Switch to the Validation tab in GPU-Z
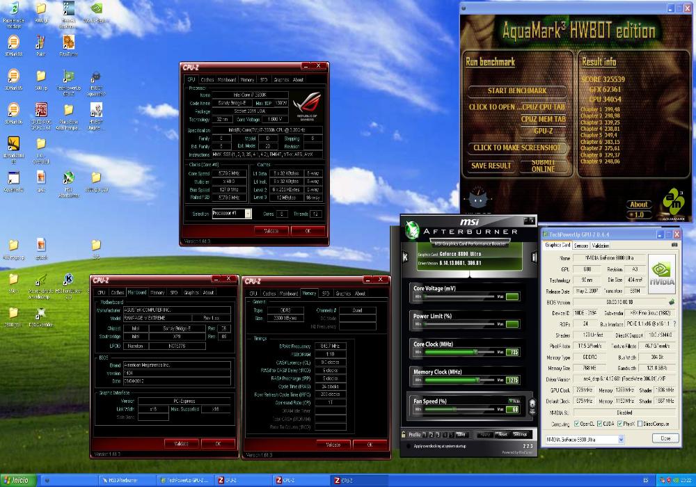696x487 pixels. pos(600,246)
